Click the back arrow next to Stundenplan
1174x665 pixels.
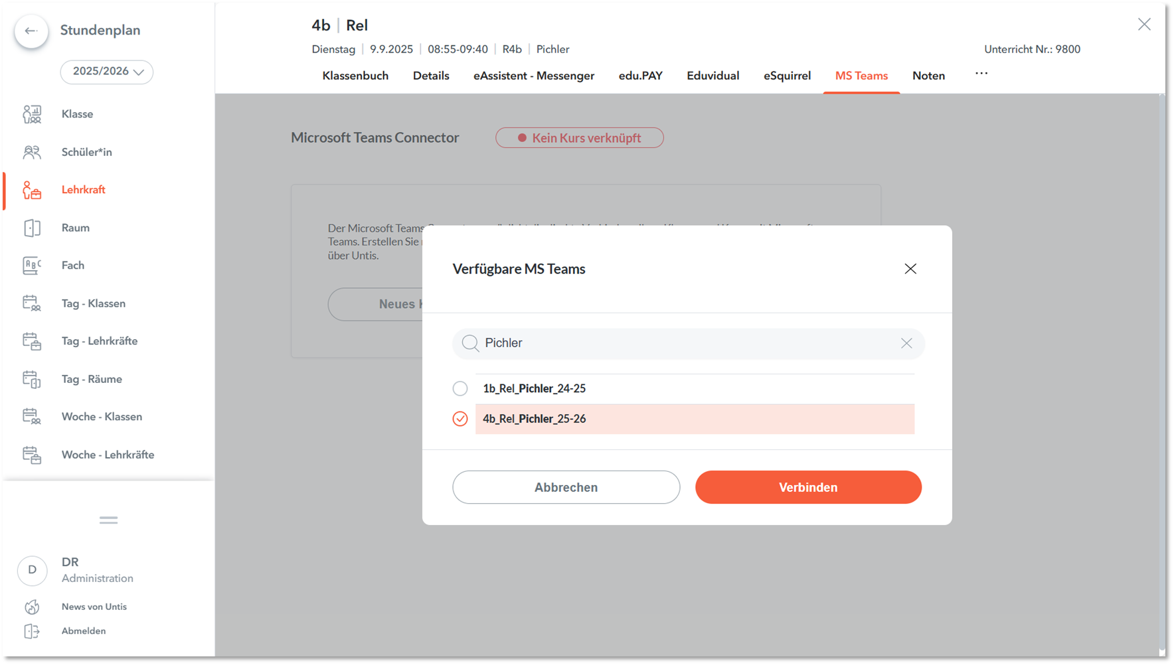point(31,31)
